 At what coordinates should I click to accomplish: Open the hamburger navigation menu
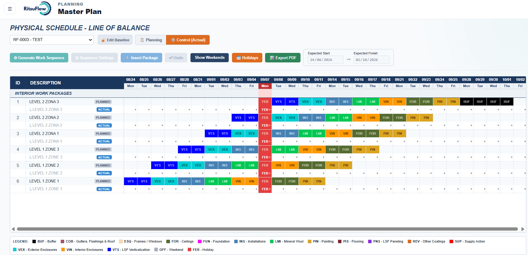coord(10,9)
